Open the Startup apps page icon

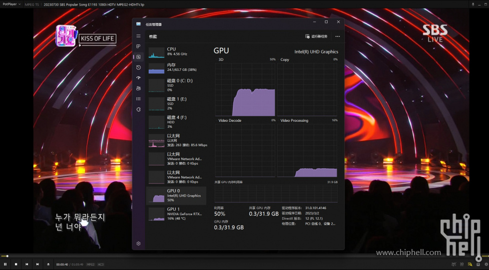[x=138, y=78]
